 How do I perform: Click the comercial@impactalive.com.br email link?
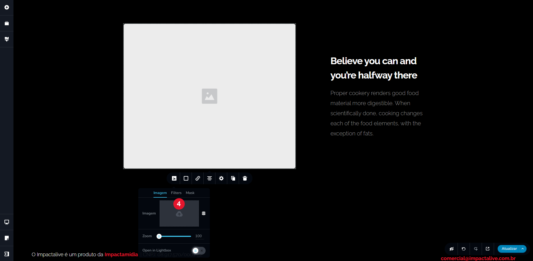[x=478, y=258]
